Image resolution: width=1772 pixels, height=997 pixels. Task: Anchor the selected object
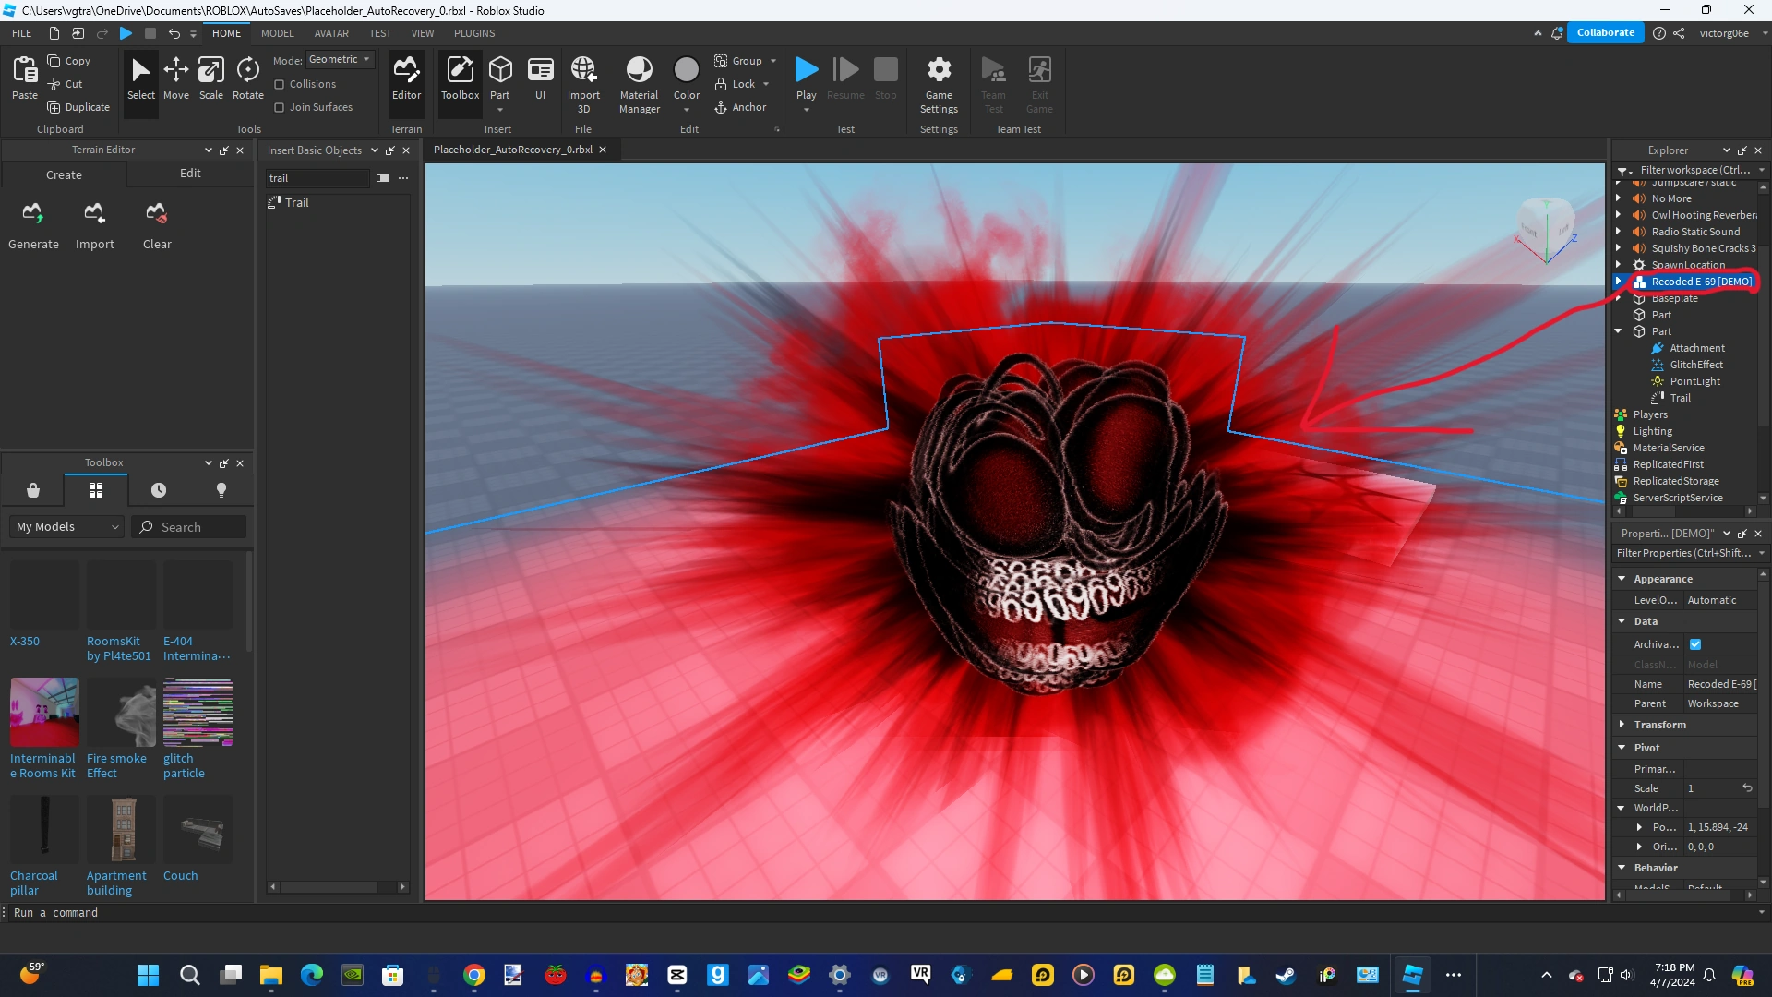coord(741,107)
